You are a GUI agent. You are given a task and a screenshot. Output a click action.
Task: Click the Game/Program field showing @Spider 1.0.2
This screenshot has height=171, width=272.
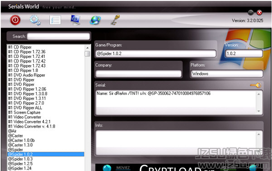[155, 54]
